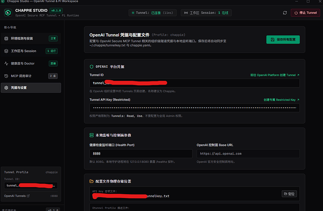Screen dimensions: 323x211
Task: Click the :8080 port text in sidebar
Action: pyautogui.click(x=54, y=196)
